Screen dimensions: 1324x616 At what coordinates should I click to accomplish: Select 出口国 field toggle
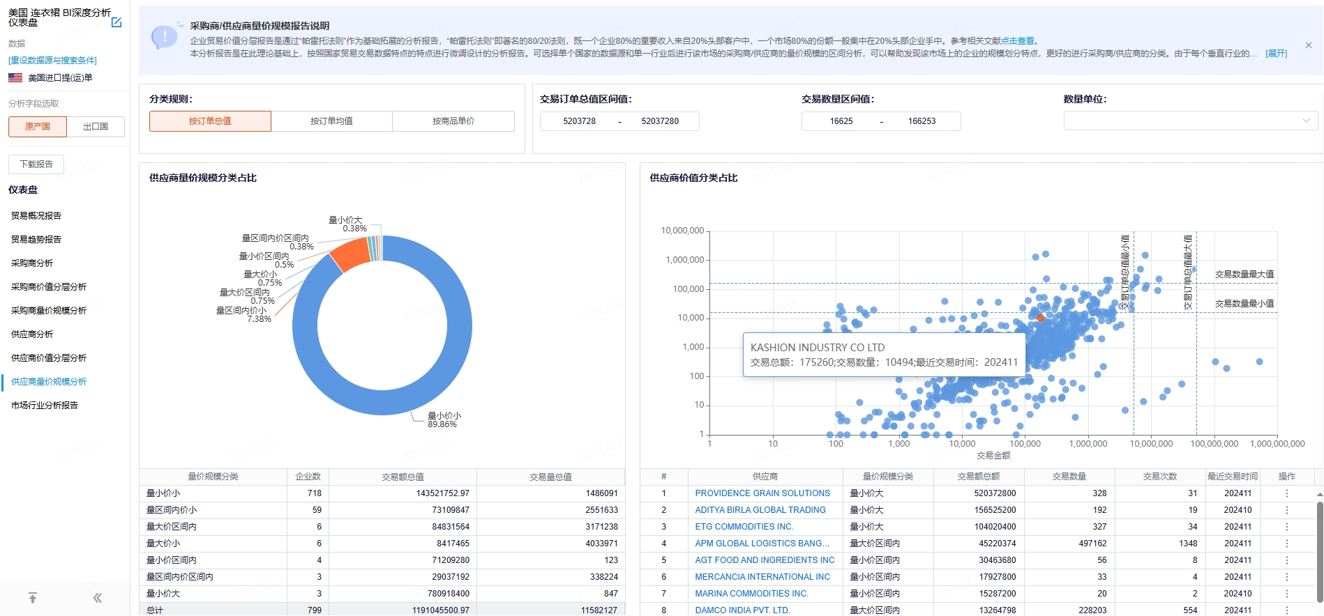tap(96, 127)
